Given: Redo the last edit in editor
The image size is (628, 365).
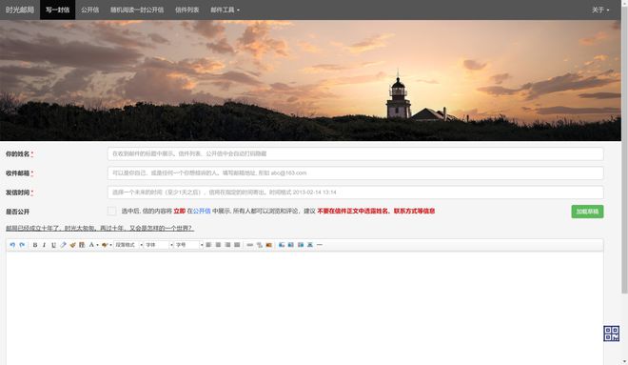Looking at the screenshot, I should click(22, 245).
